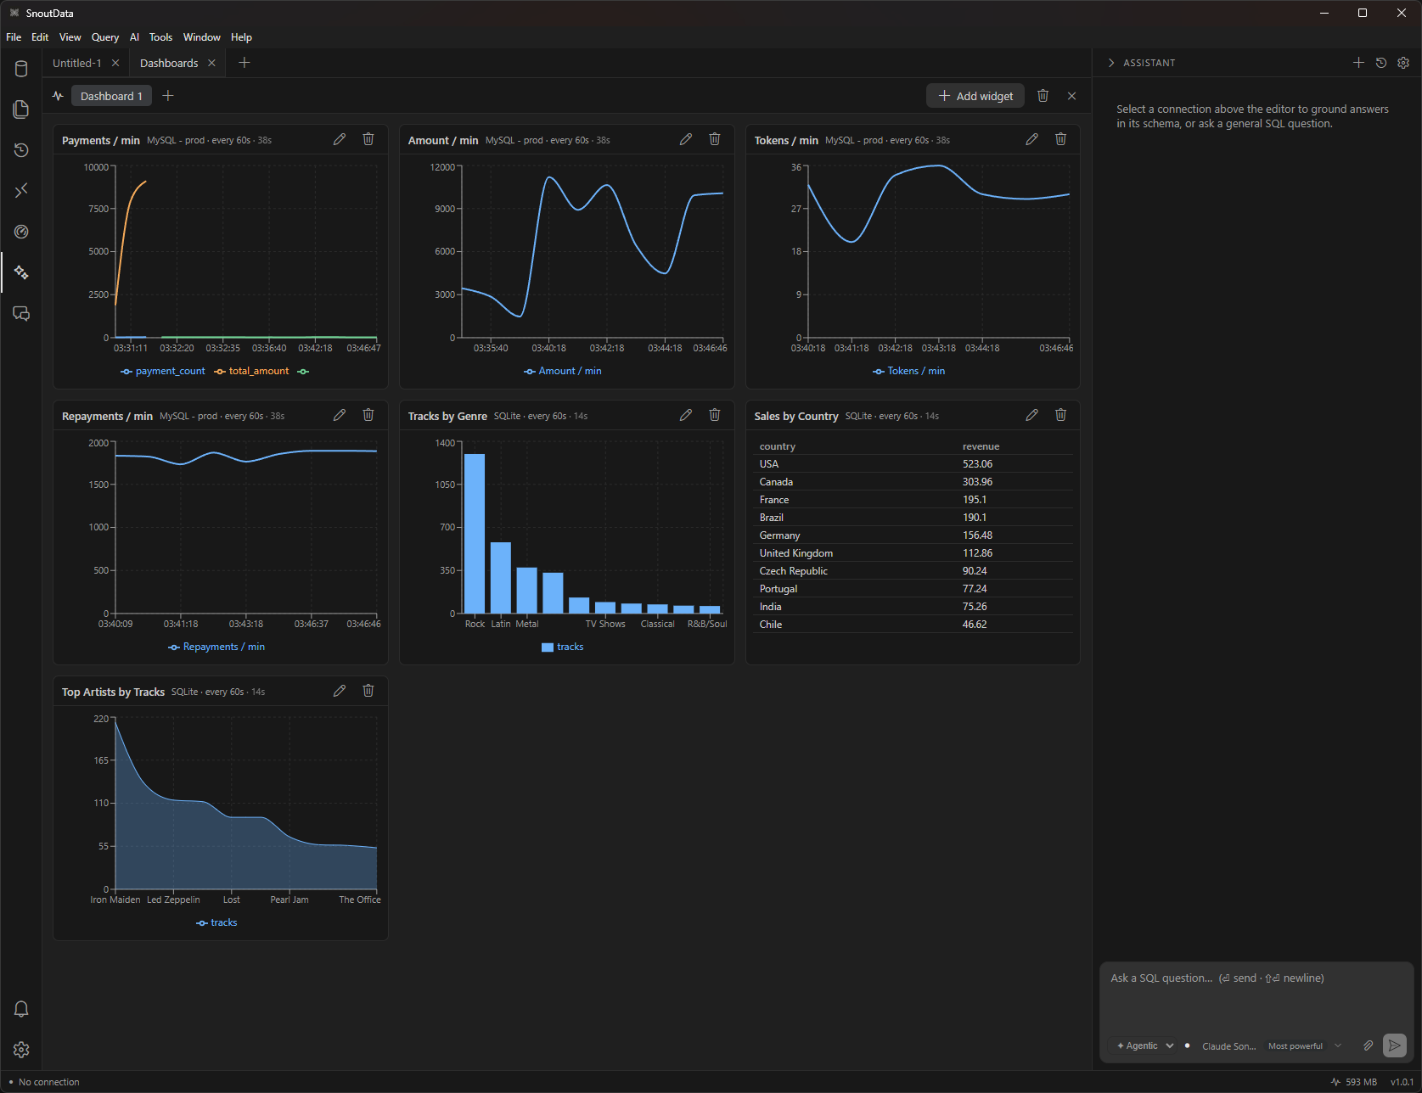Open the Query menu
The image size is (1422, 1093).
105,37
